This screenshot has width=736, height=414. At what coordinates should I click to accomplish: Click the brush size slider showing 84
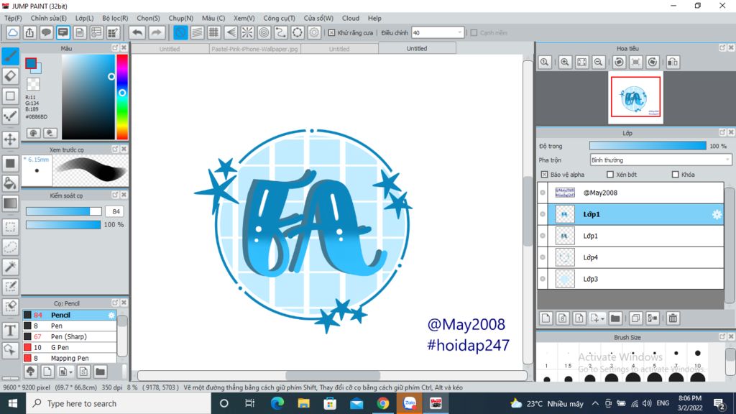(x=63, y=211)
